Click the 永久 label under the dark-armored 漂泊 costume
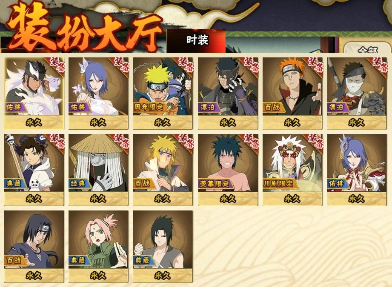The image size is (392, 287). point(228,122)
